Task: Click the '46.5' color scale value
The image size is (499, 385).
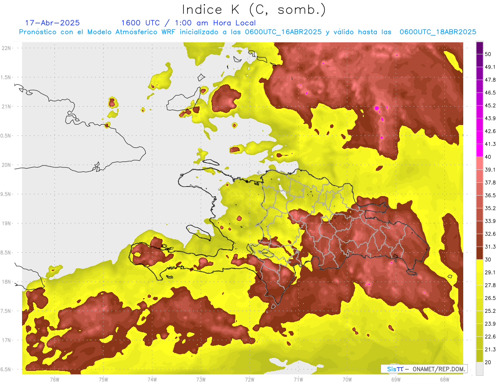Action: pos(490,93)
